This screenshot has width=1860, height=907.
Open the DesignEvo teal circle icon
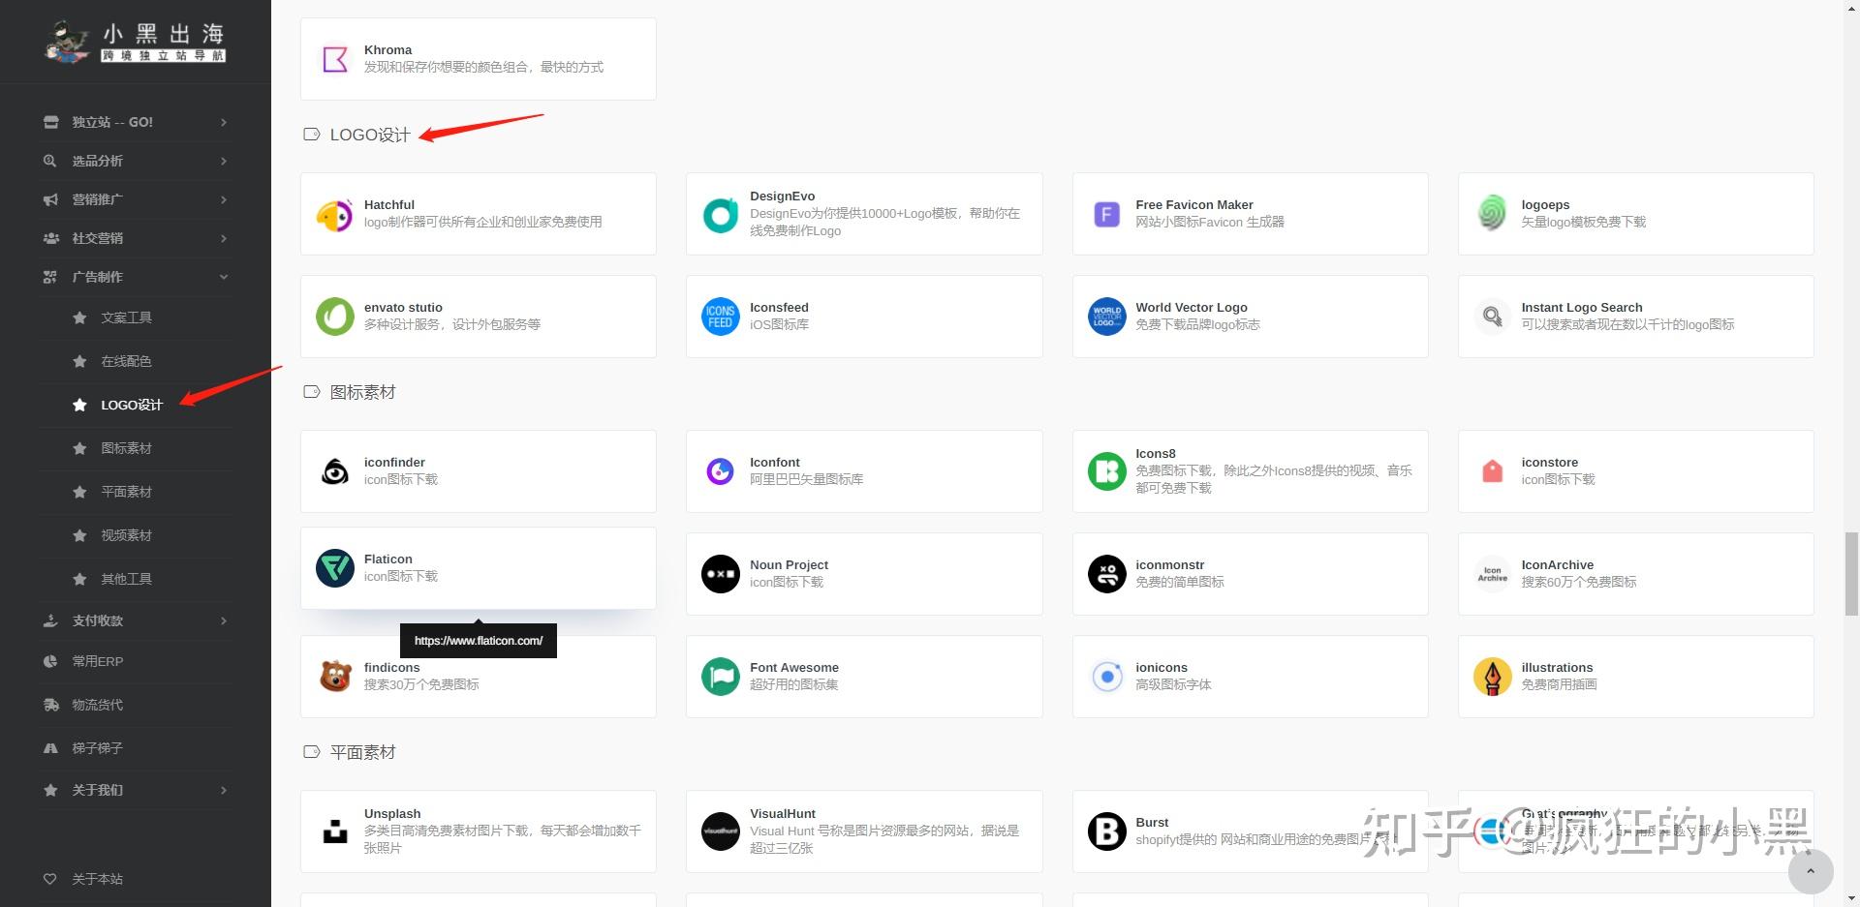coord(720,215)
